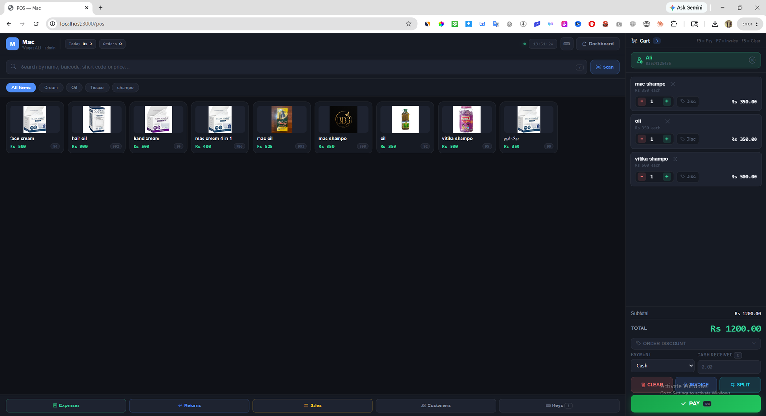Bookmark this page with star icon

tap(408, 23)
